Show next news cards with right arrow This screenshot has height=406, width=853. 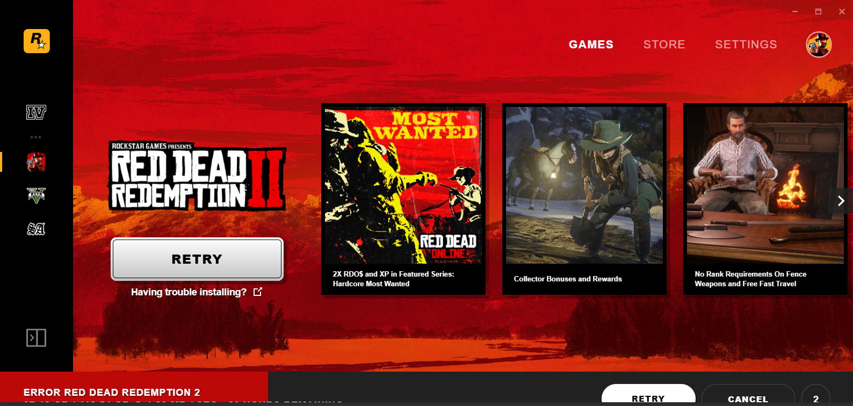click(841, 201)
